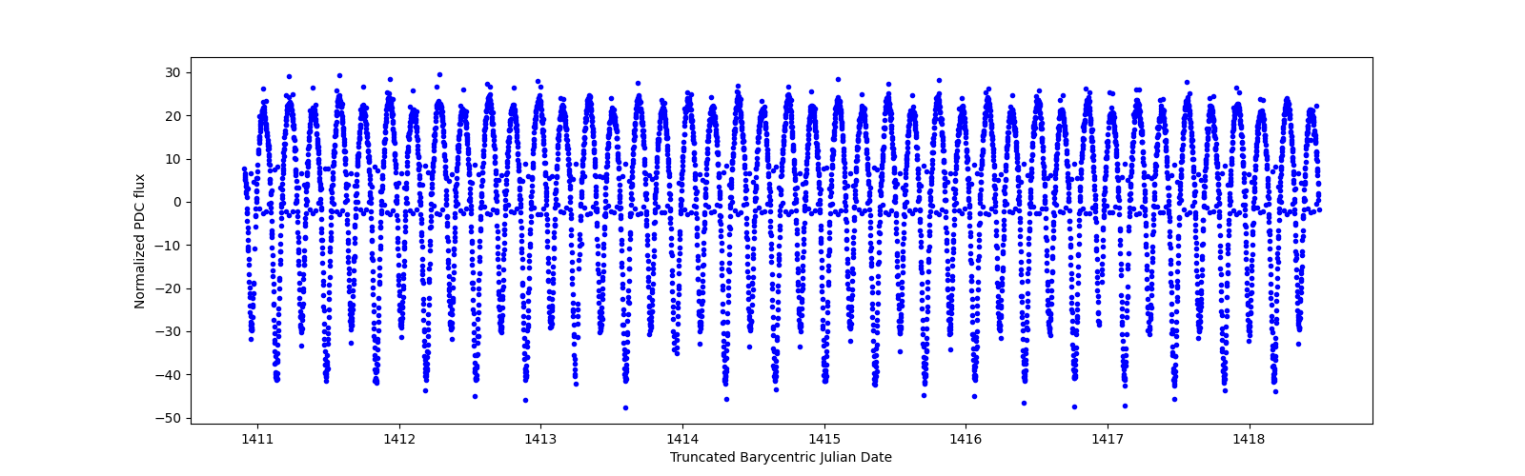1525x476 pixels.
Task: Click x-axis tick label 1416
Action: (966, 440)
